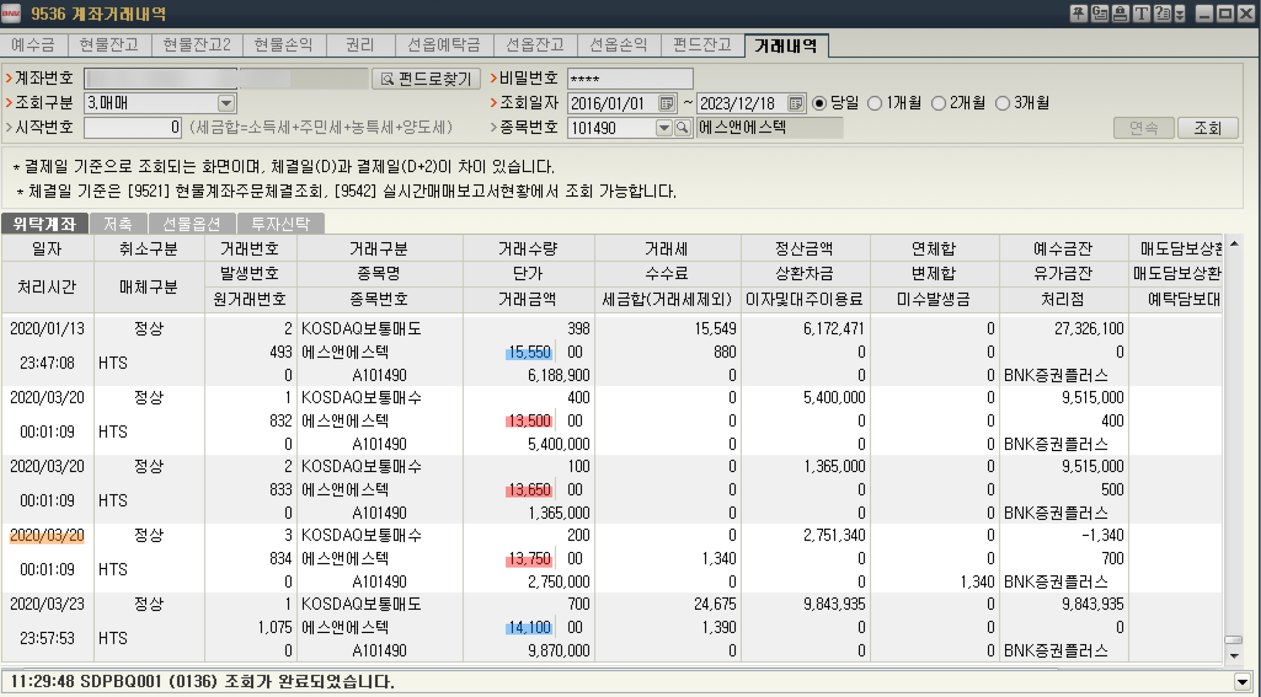Image resolution: width=1261 pixels, height=697 pixels.
Task: Click the 펀드로찾기 button
Action: click(426, 78)
